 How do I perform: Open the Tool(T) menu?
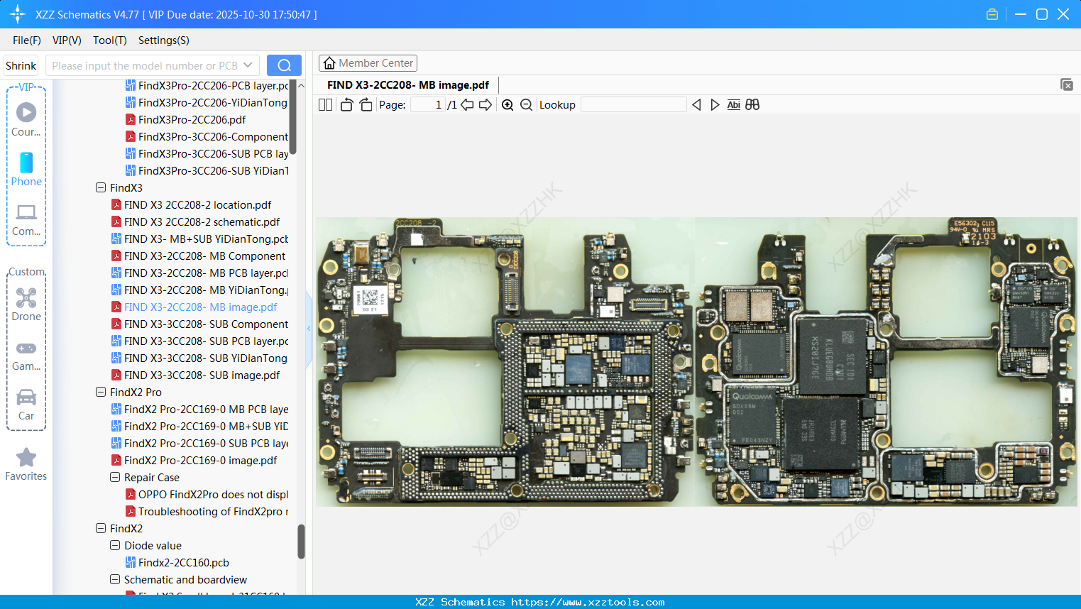click(110, 40)
